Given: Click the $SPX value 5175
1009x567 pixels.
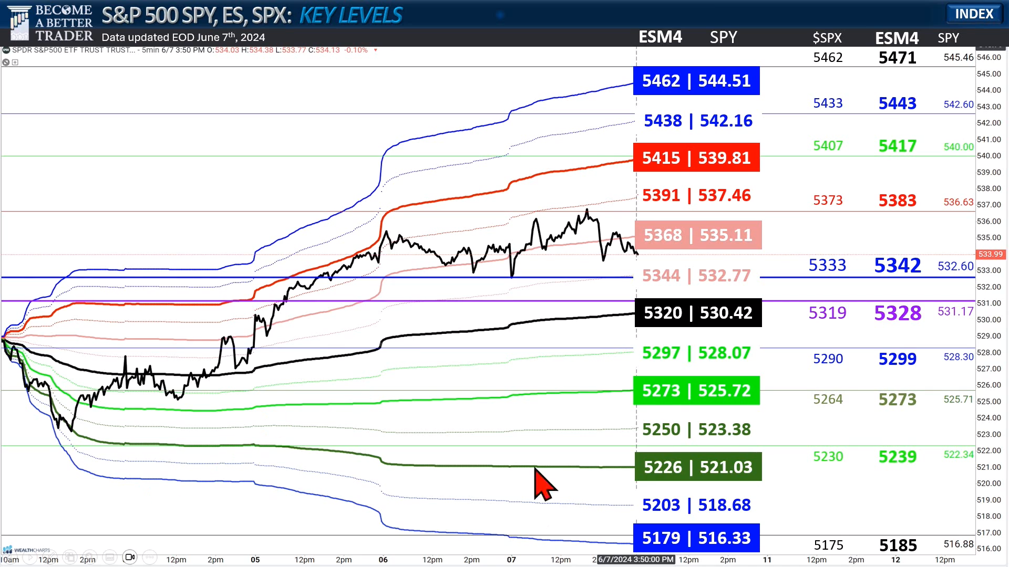Looking at the screenshot, I should (828, 545).
